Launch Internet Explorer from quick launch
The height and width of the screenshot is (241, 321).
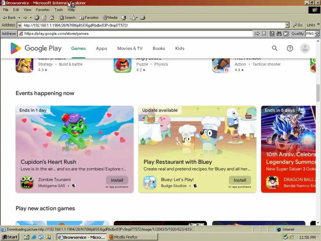click(x=34, y=237)
